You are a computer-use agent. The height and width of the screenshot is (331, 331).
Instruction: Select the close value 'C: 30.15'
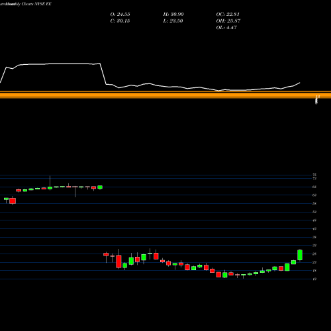120,21
